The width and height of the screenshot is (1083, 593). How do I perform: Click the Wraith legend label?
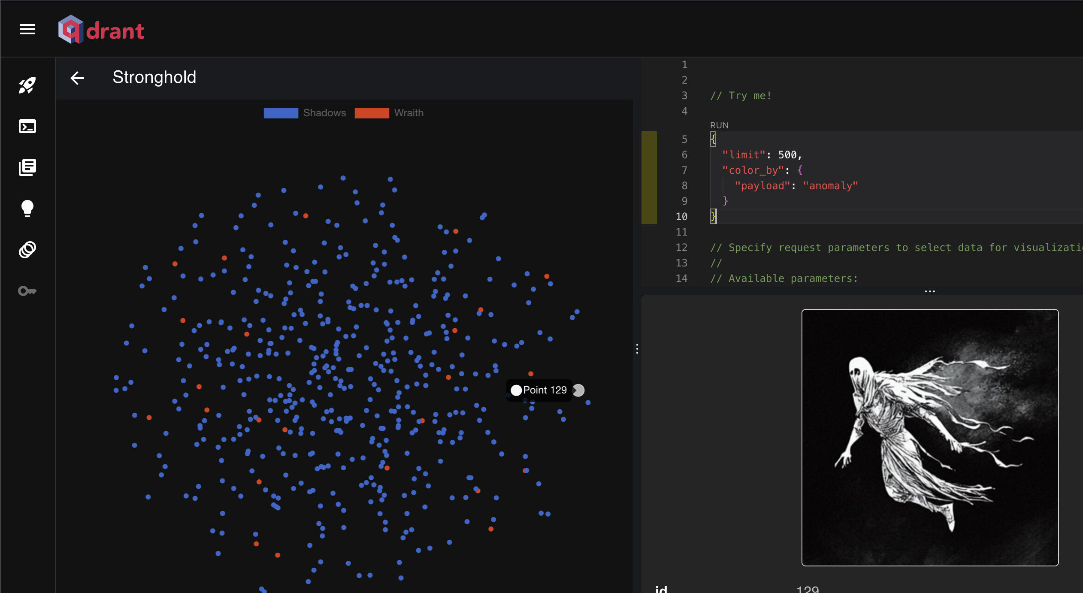[408, 113]
